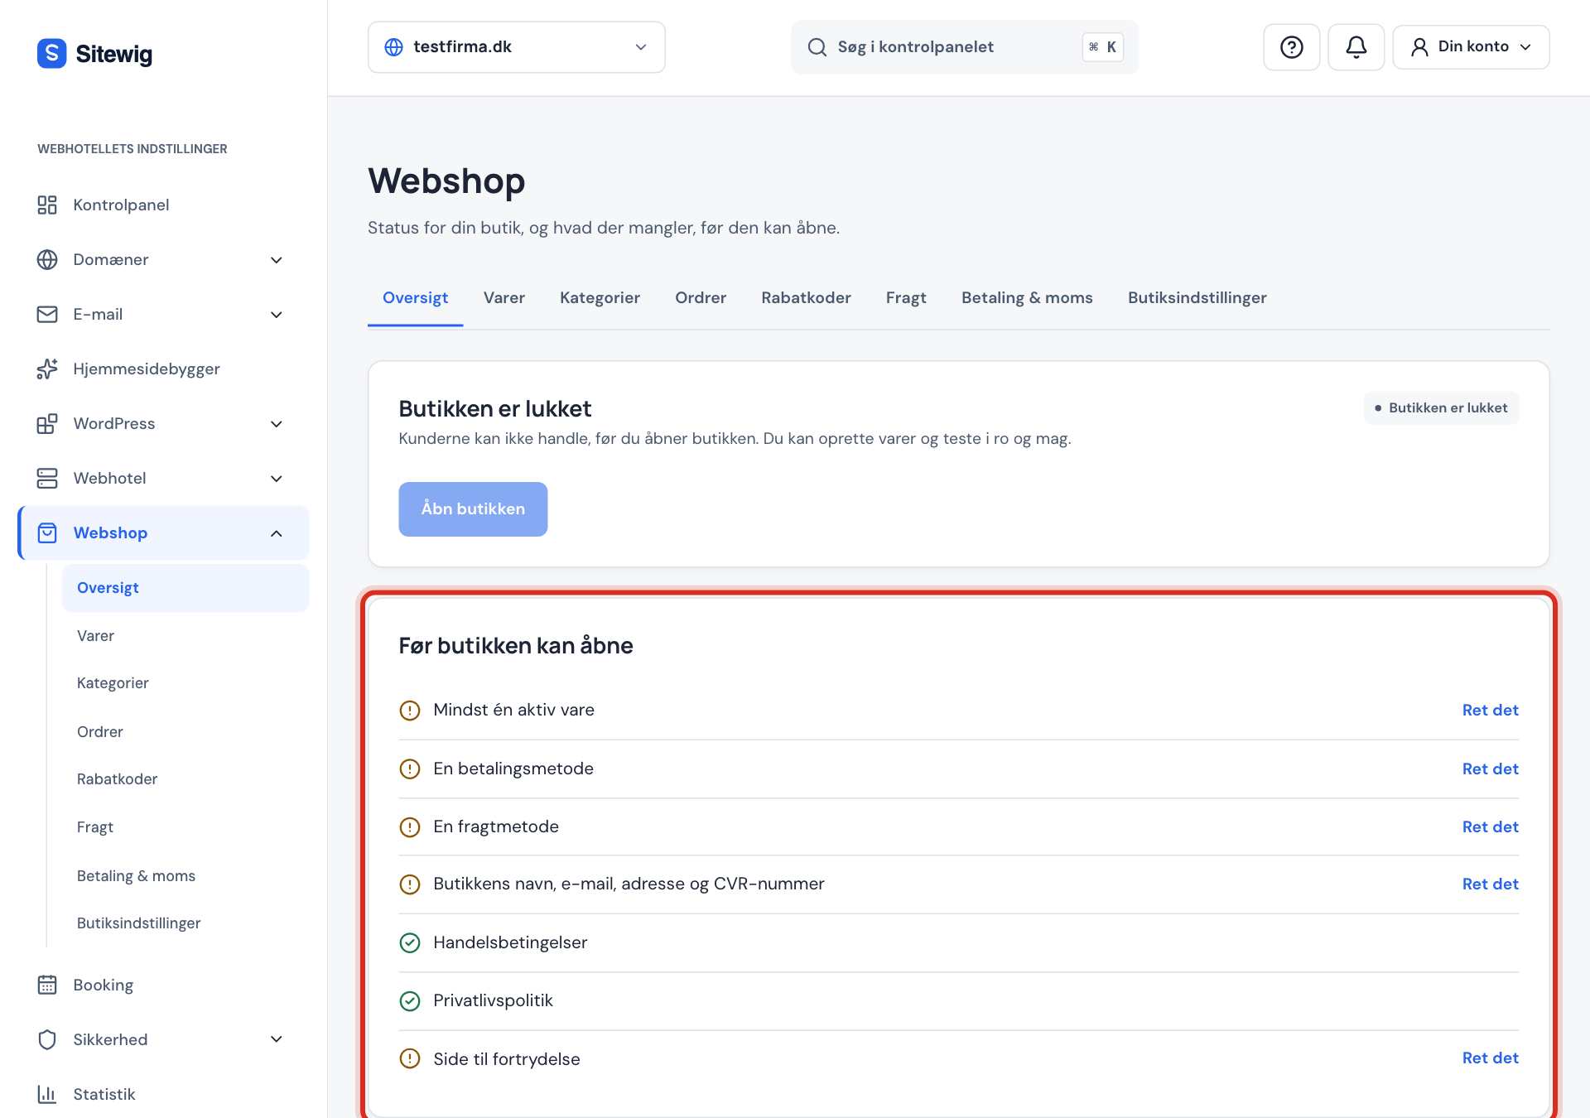The width and height of the screenshot is (1590, 1118).
Task: Open the testfirma.dk domain dropdown
Action: coord(516,47)
